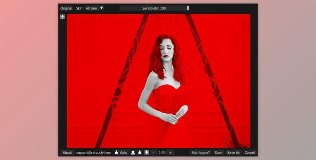
Task: Open the Skin dropdown set to All Skin
Action: (94, 8)
